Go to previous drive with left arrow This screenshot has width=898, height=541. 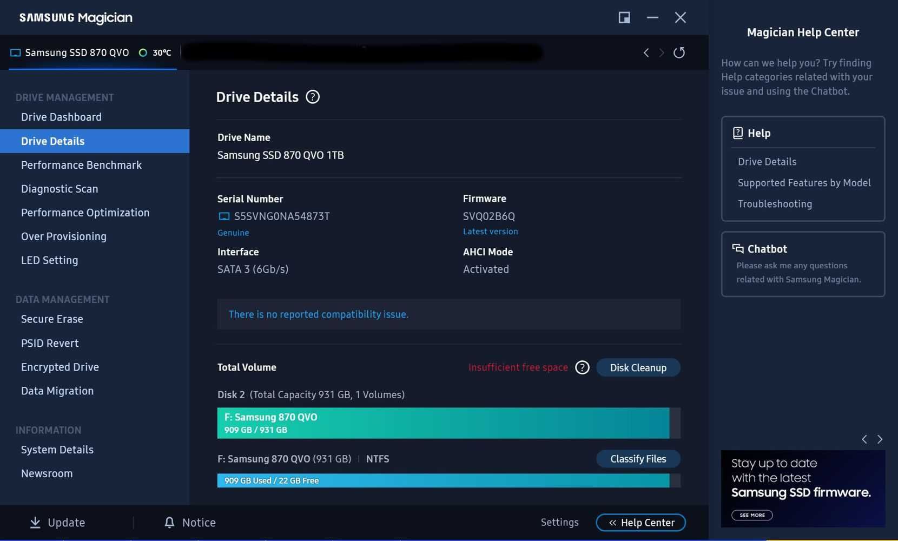click(646, 52)
